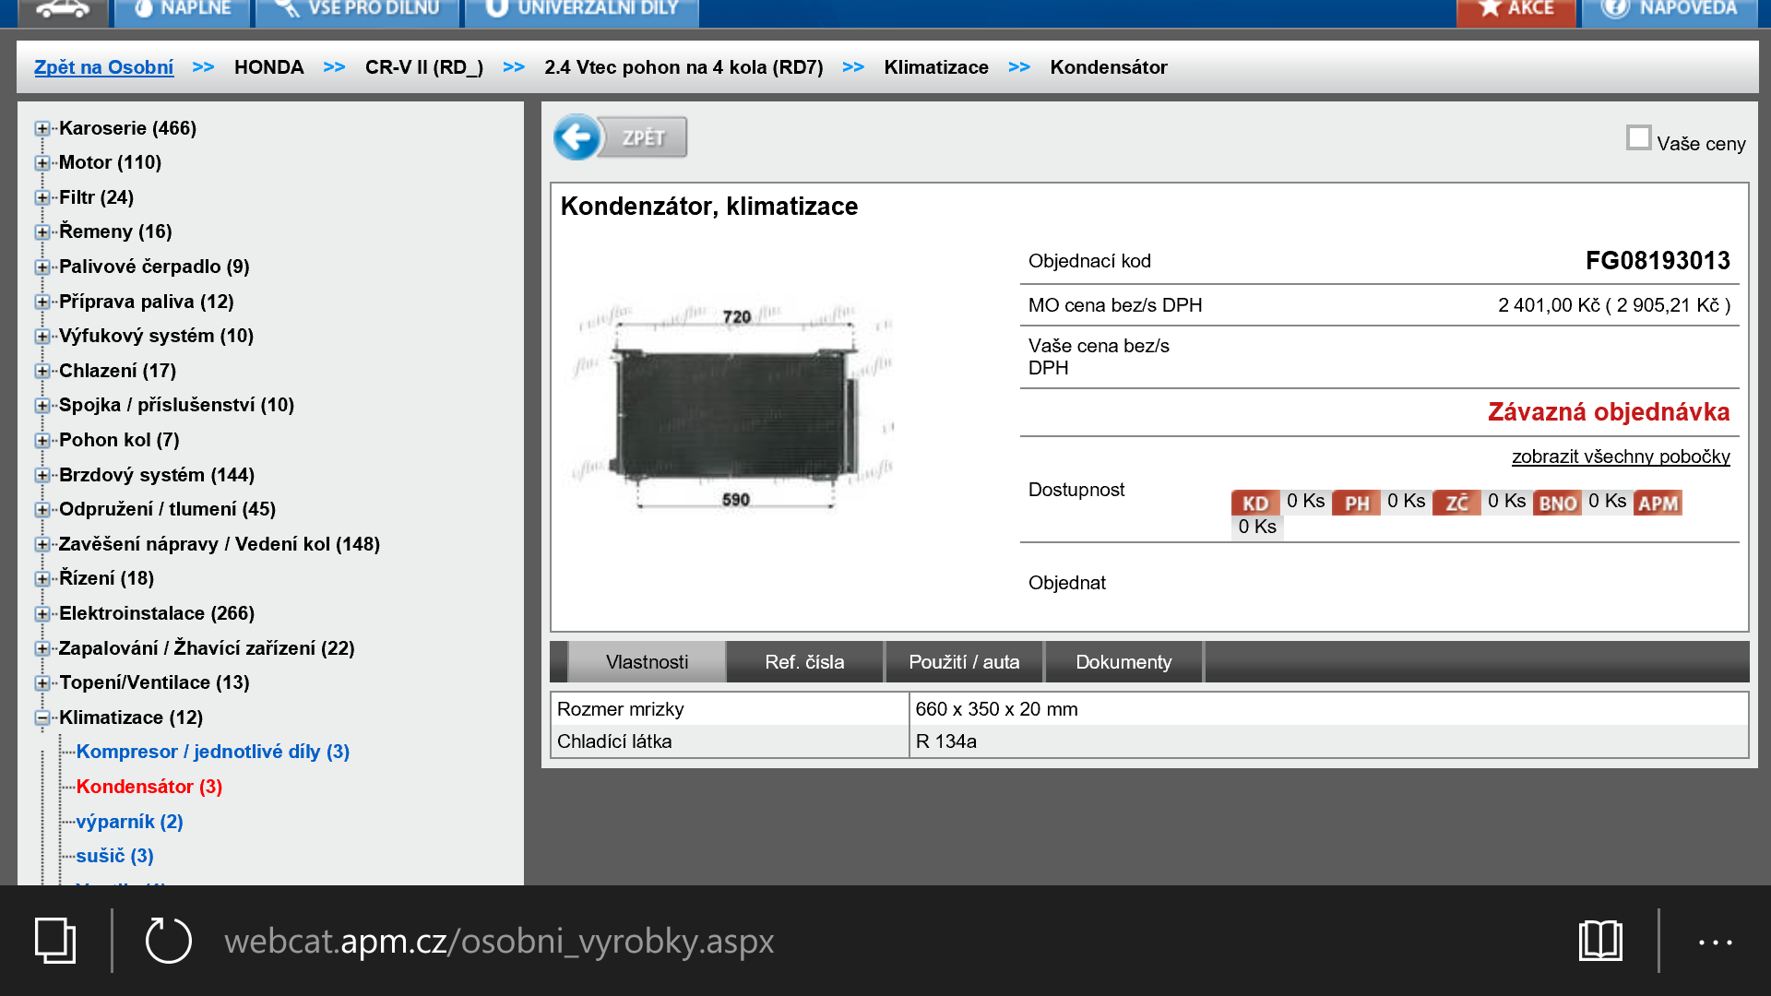This screenshot has width=1771, height=996.
Task: Expand the Motor (110) tree node
Action: click(42, 163)
